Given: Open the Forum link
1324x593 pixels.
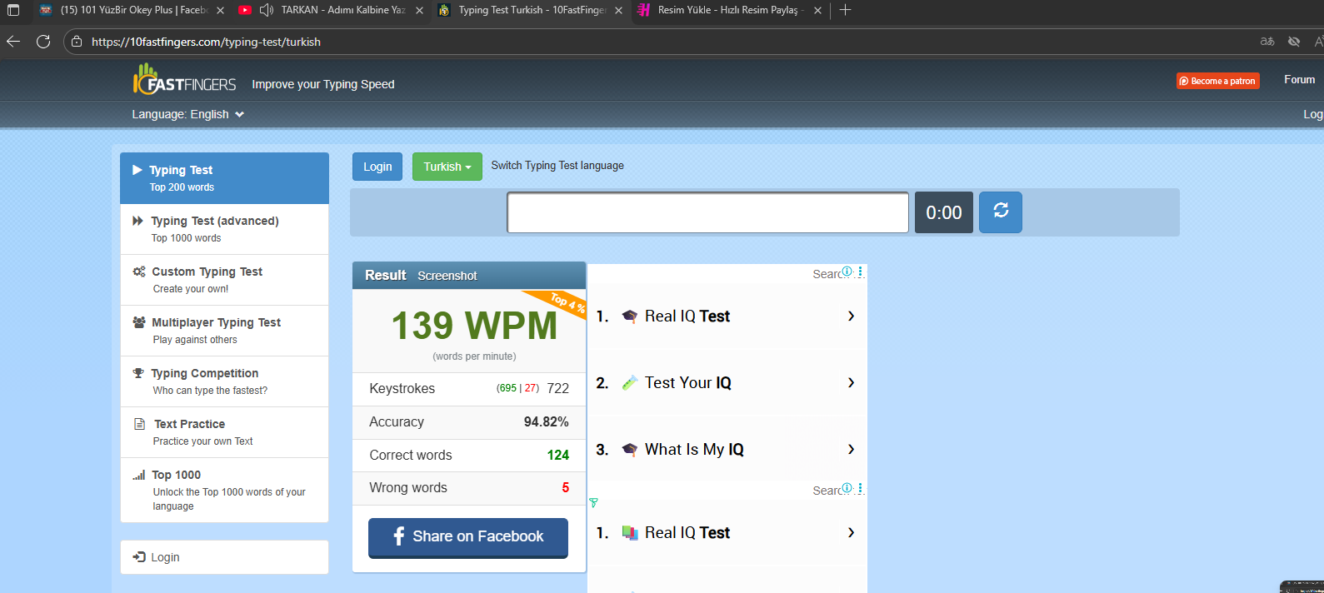Looking at the screenshot, I should click(x=1299, y=80).
